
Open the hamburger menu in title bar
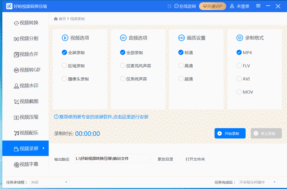pos(258,6)
